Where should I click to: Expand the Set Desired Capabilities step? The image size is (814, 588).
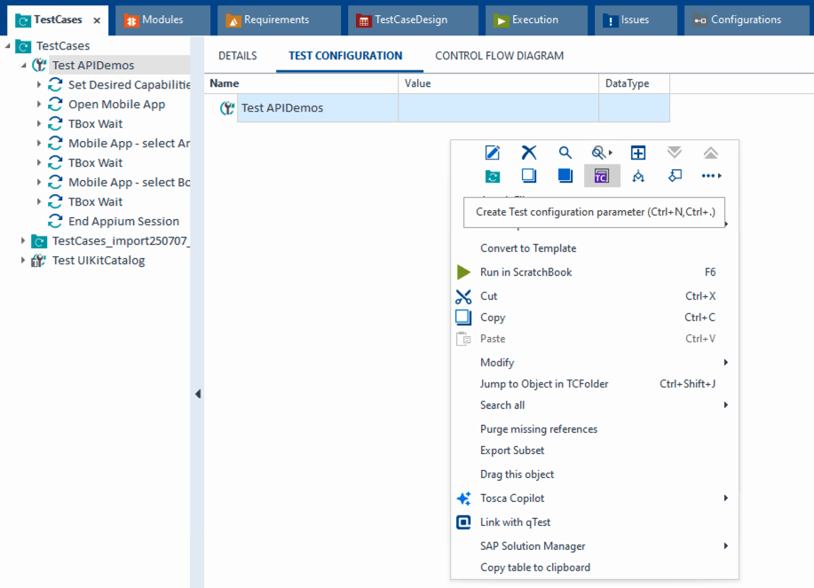point(39,84)
